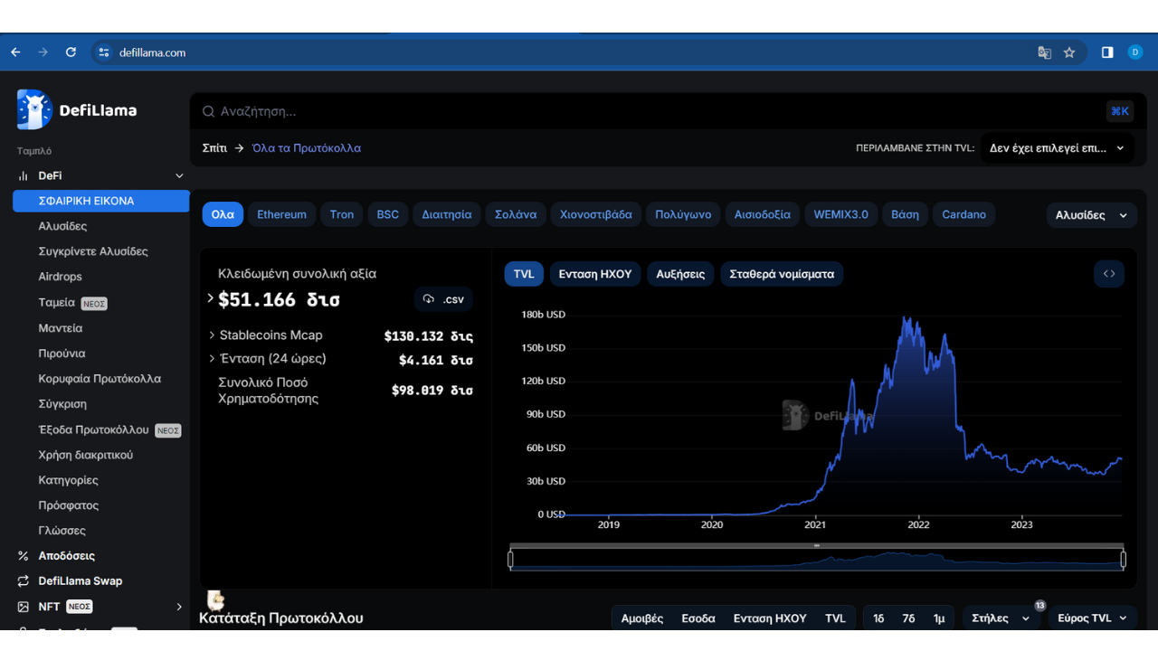Toggle Αυξήσεις chart metric
The image size is (1158, 651).
(680, 274)
